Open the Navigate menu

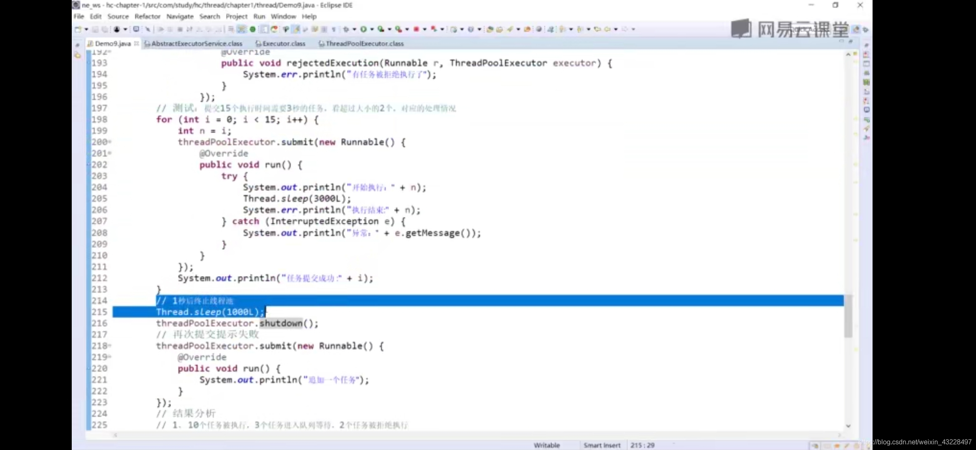click(180, 16)
